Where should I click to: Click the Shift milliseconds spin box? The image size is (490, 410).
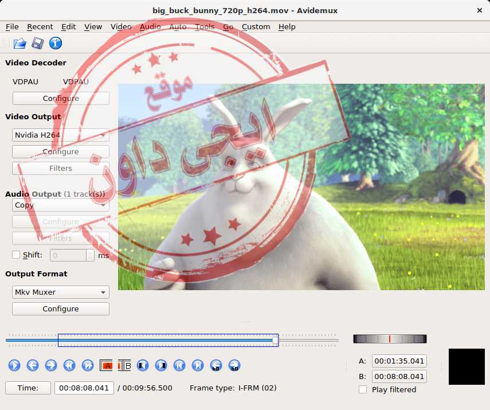[x=72, y=255]
